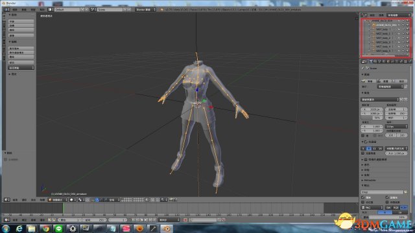Open Google Chrome from the taskbar
Viewport: 415px width, 233px height.
tap(46, 228)
